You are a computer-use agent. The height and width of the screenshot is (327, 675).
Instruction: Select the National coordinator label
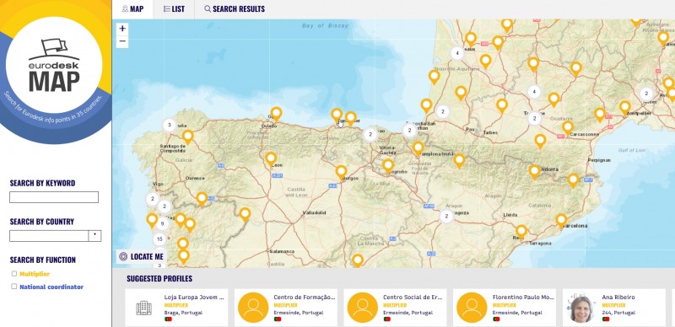click(x=51, y=287)
